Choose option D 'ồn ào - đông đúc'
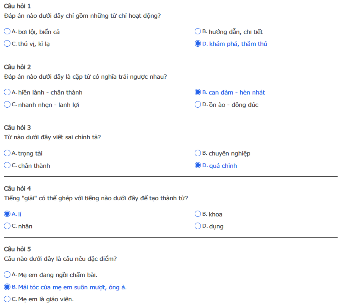This screenshot has width=338, height=304. click(198, 105)
